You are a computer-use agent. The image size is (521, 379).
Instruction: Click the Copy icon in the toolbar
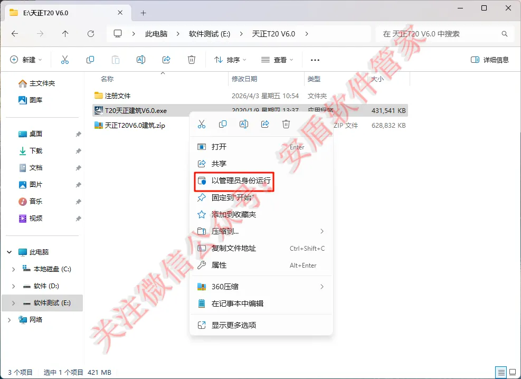click(90, 60)
